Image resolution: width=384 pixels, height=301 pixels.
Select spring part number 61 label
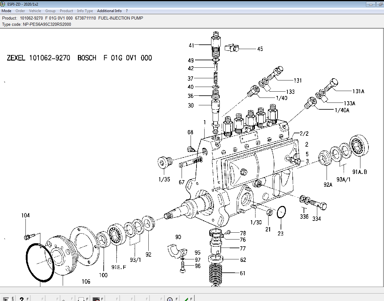point(242,273)
